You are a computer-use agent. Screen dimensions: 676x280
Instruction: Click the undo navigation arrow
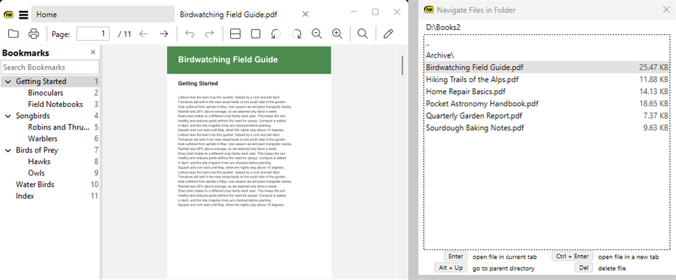190,34
